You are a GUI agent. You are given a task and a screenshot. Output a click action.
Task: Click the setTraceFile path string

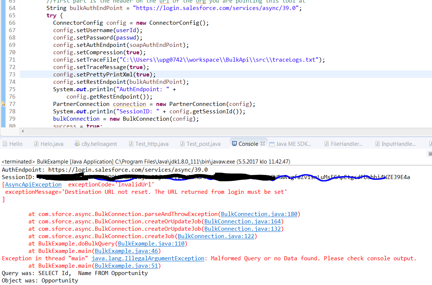click(219, 60)
